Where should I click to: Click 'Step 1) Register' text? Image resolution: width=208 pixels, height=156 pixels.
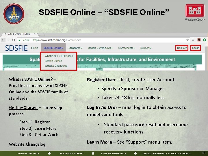[x=34, y=122]
